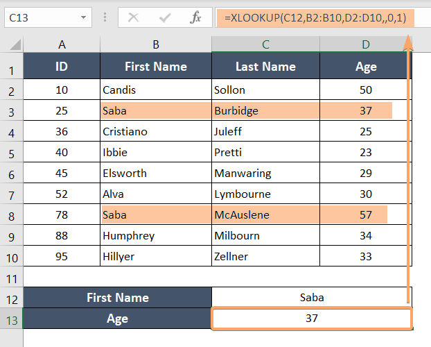Click the Enter checkmark formula bar icon
Image resolution: width=431 pixels, height=347 pixels.
click(165, 17)
